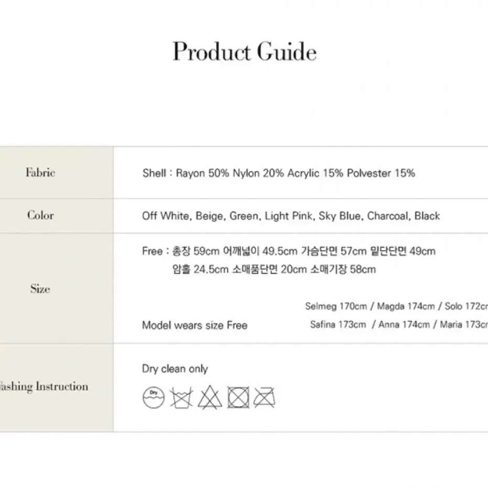Click the Color row label
This screenshot has width=488, height=488.
coord(40,215)
